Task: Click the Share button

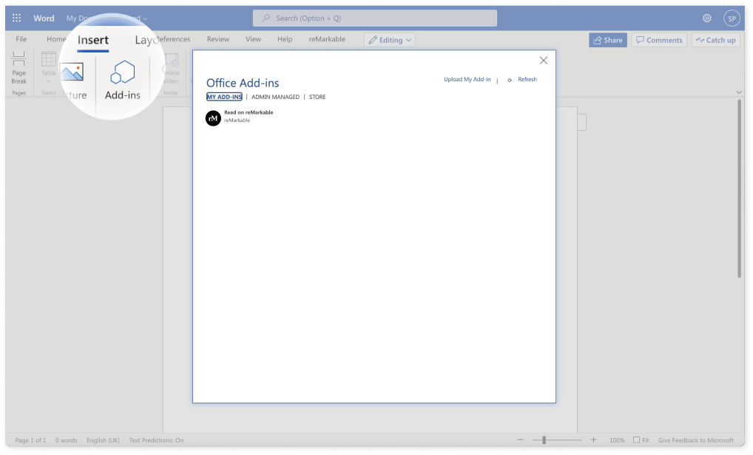Action: [607, 40]
